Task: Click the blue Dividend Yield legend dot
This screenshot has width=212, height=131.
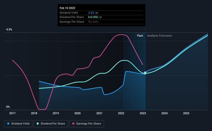Action: coord(8,124)
